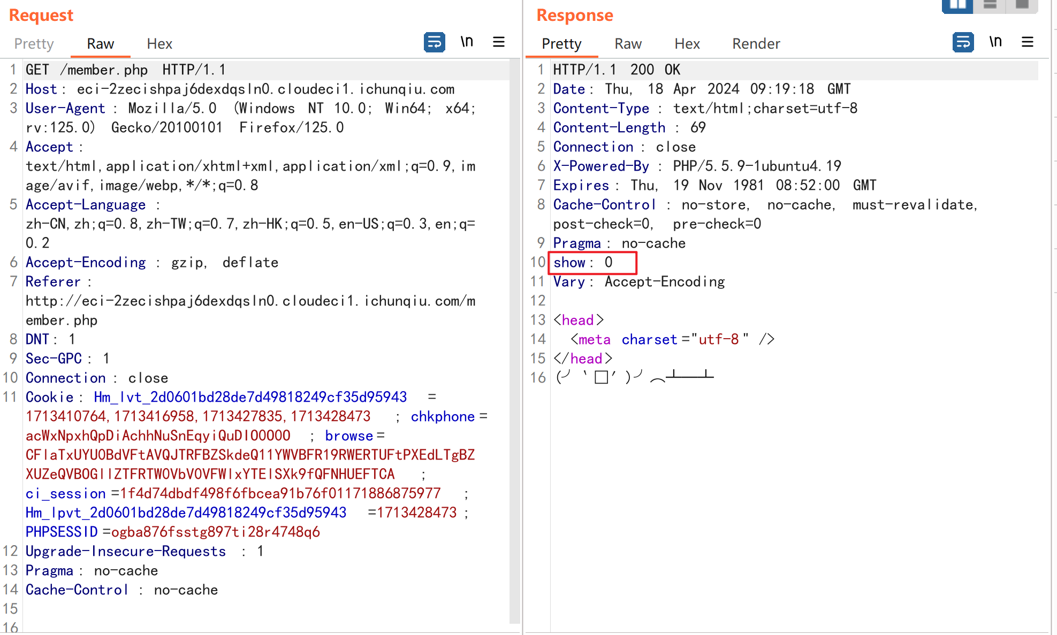
Task: Open the Request Hex tab
Action: pyautogui.click(x=159, y=44)
